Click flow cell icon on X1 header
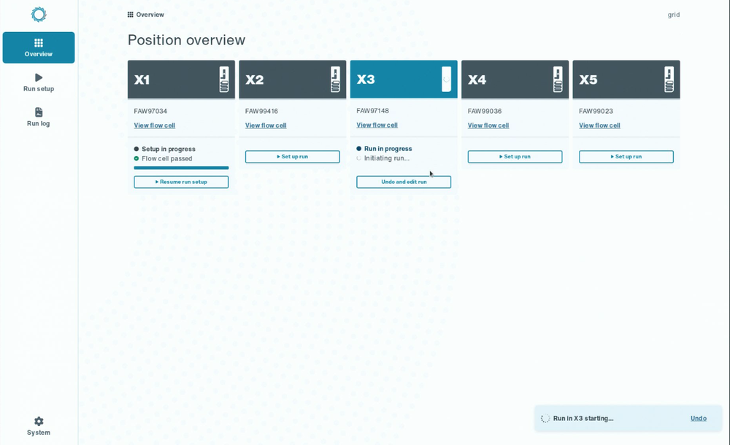The width and height of the screenshot is (730, 445). tap(224, 79)
